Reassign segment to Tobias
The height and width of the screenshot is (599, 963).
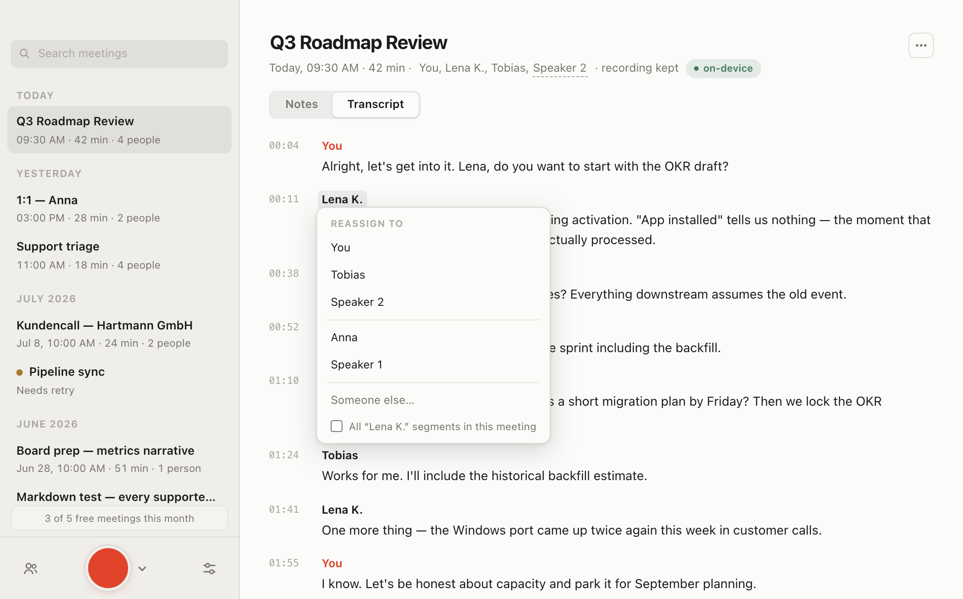click(433, 275)
